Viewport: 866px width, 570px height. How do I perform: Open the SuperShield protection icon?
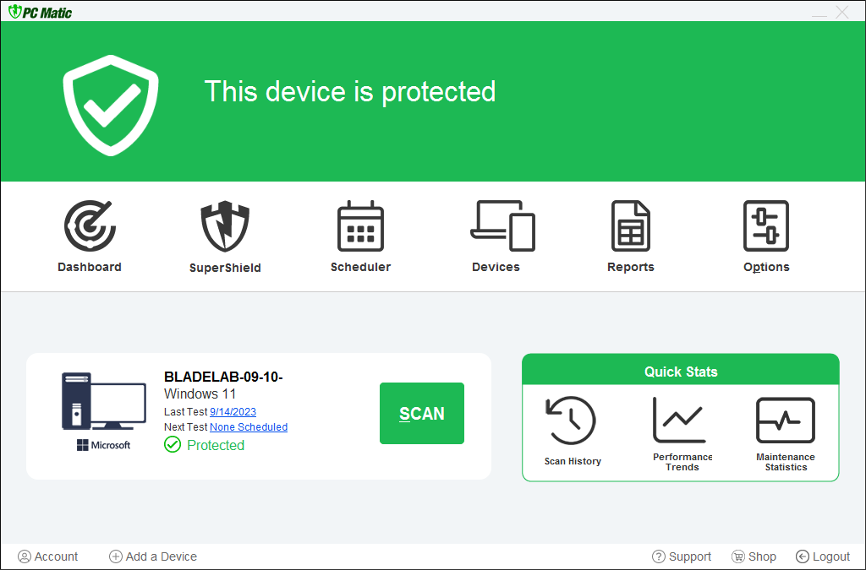225,226
